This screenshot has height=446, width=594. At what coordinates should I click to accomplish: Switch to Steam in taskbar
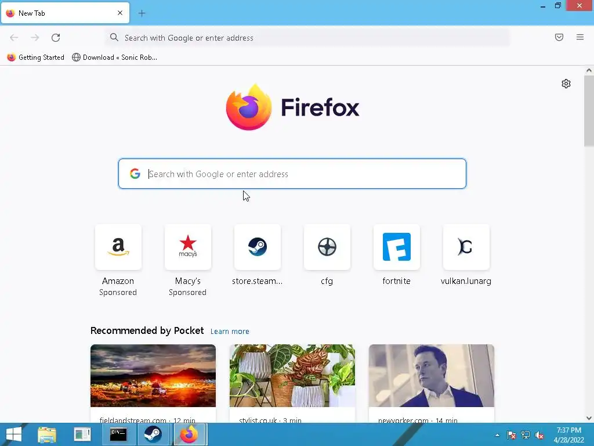tap(153, 434)
